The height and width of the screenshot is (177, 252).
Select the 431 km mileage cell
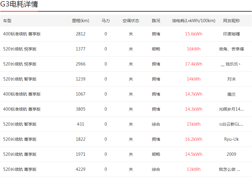80,124
